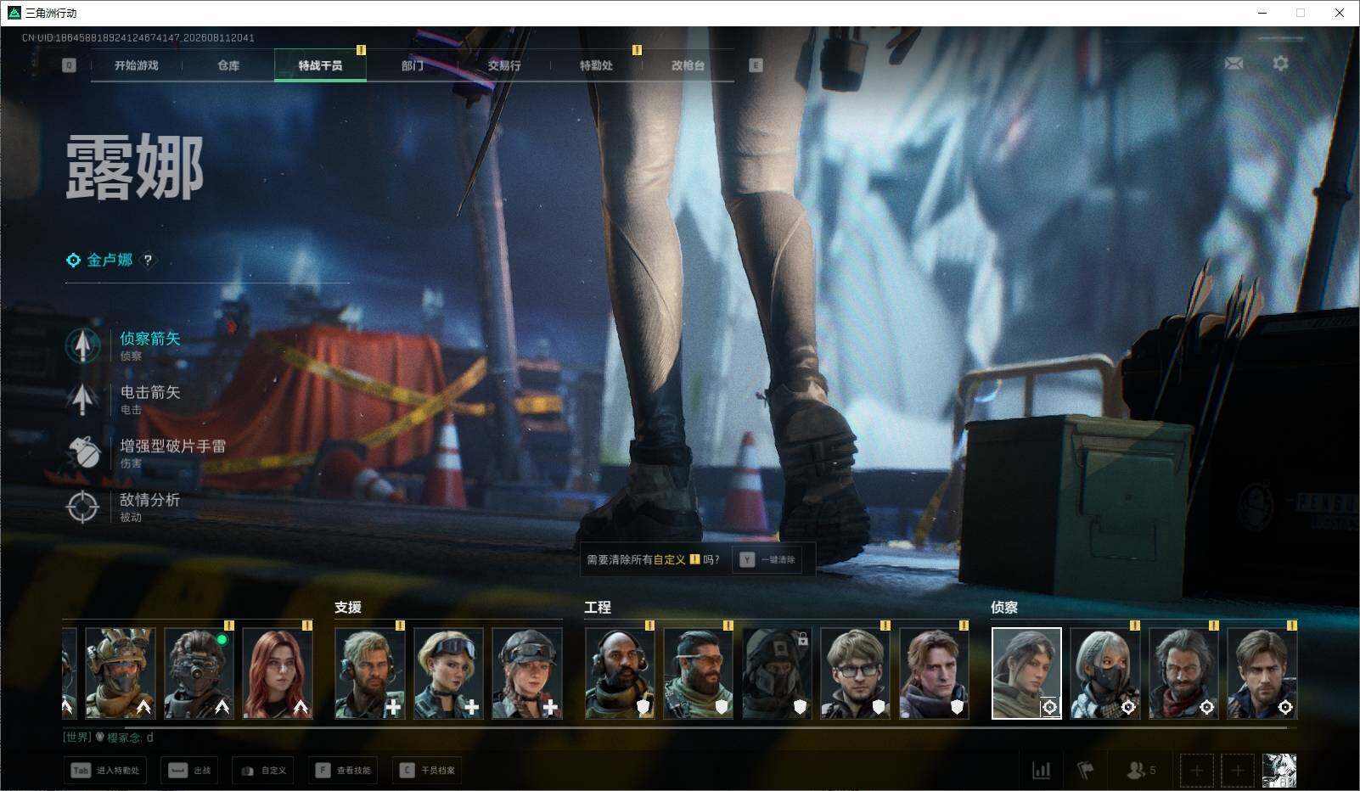Select the 电击箭矢 skill
The height and width of the screenshot is (791, 1360).
click(x=123, y=399)
